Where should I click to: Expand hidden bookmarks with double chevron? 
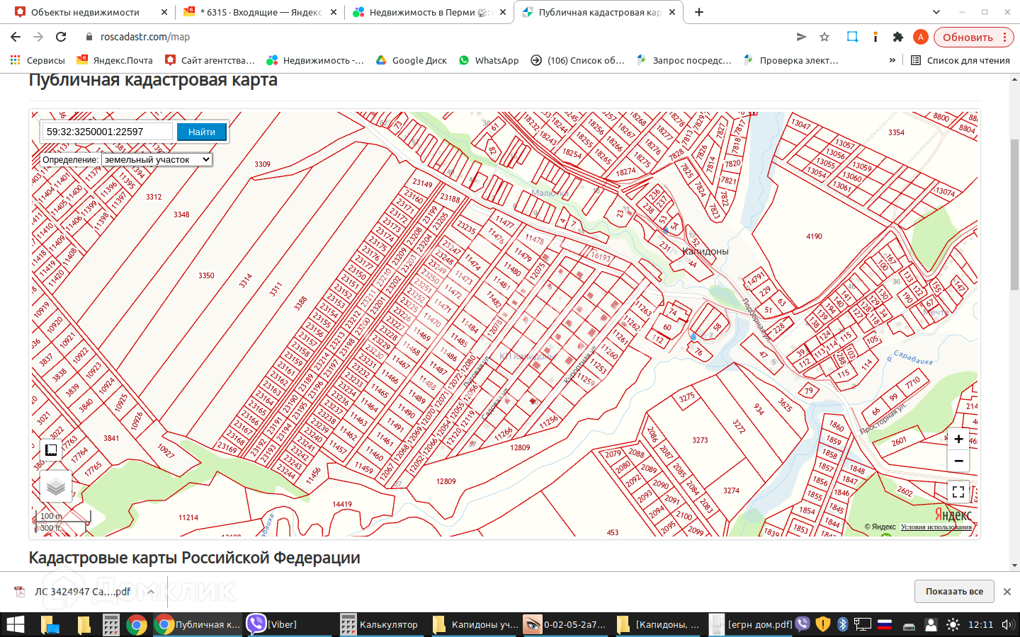tap(892, 60)
